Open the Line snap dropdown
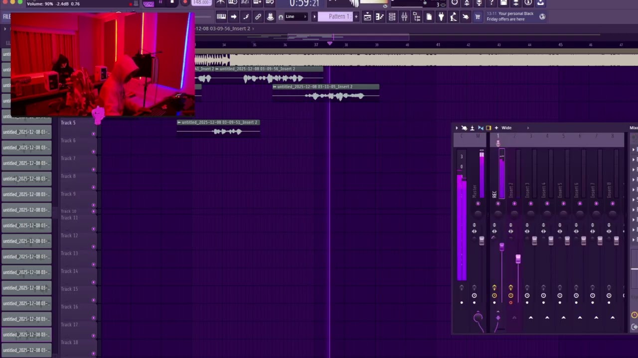The image size is (638, 358). point(296,16)
